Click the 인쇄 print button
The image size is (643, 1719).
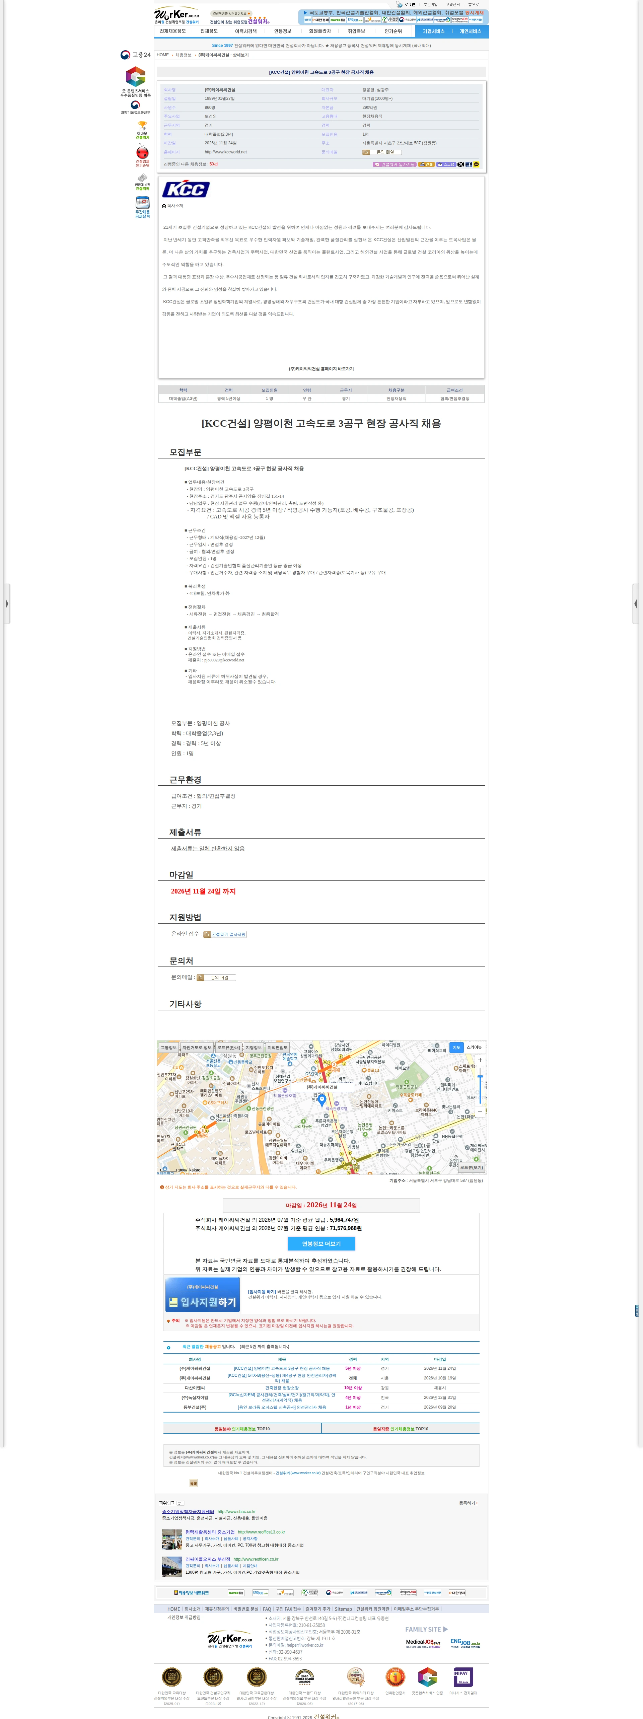[426, 164]
